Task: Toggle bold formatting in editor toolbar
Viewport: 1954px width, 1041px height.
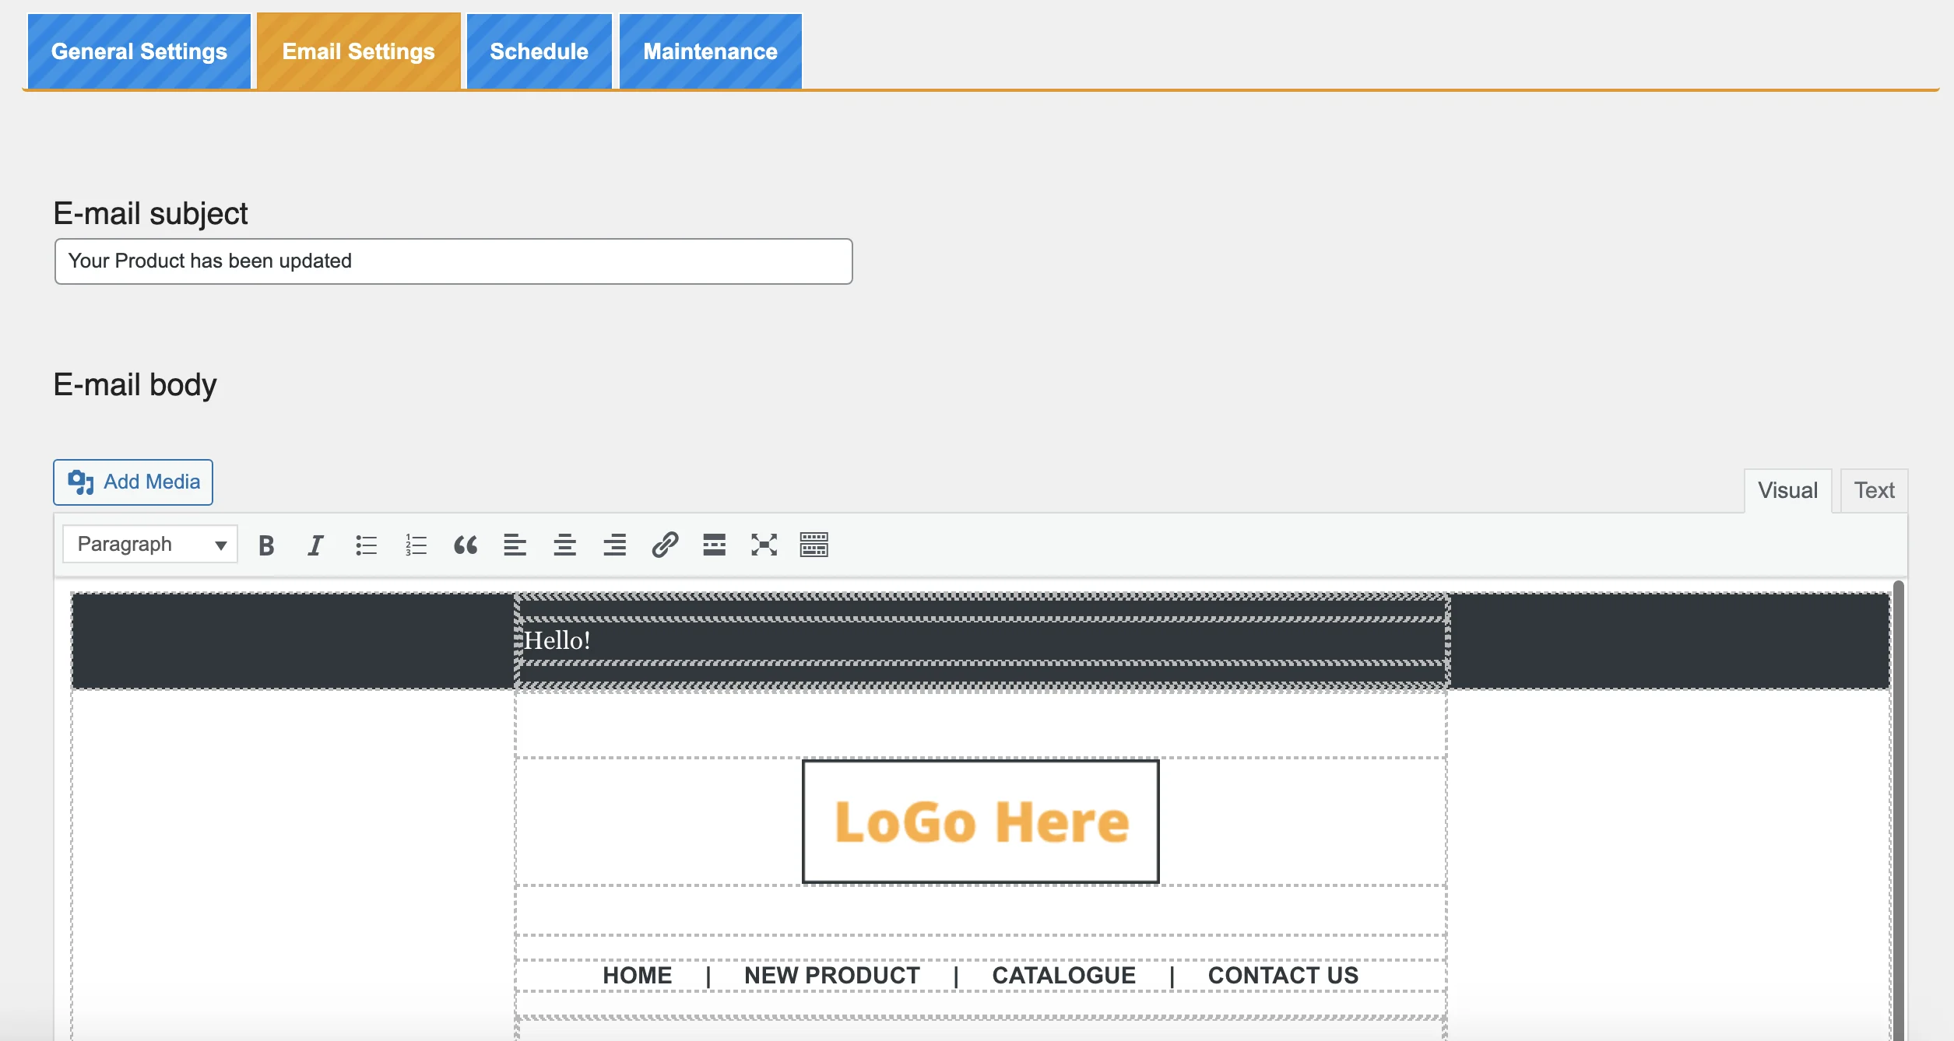Action: tap(266, 545)
